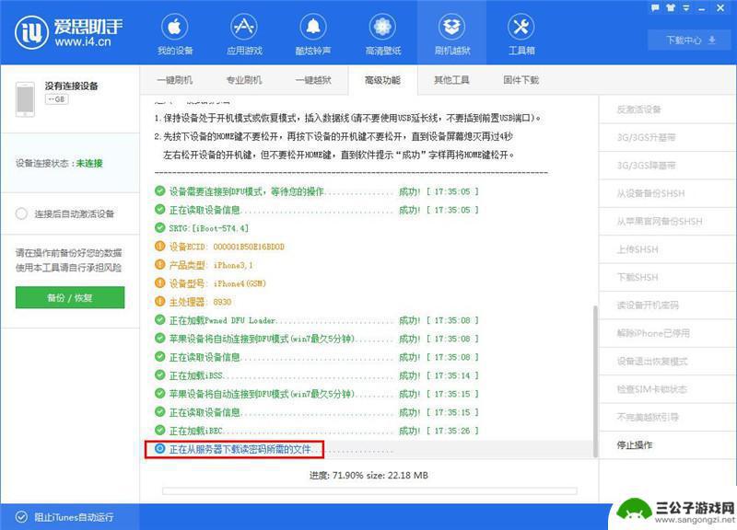Image resolution: width=737 pixels, height=530 pixels.
Task: Click 正在从服务器下载读密码所需的文件 log line
Action: click(x=240, y=449)
